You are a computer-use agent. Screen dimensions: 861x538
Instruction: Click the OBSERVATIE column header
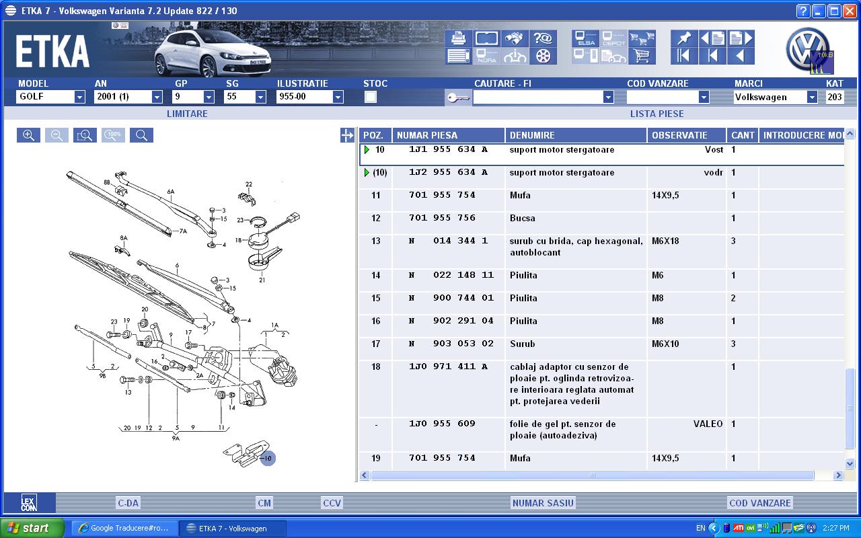click(687, 135)
